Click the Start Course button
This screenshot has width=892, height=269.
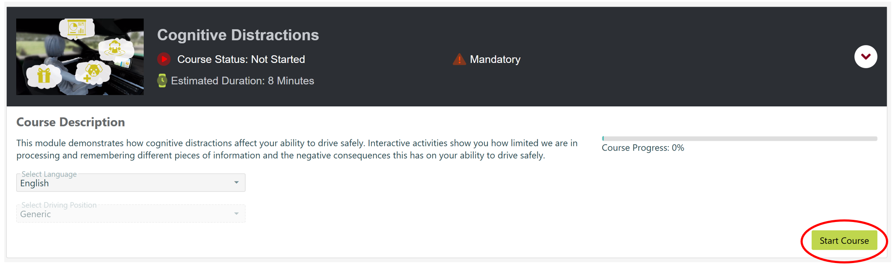(x=844, y=240)
